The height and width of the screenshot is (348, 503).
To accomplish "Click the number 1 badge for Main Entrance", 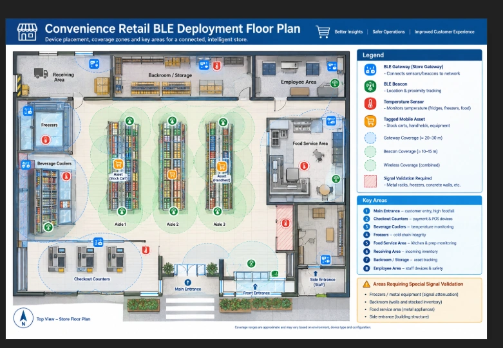I will (366, 211).
